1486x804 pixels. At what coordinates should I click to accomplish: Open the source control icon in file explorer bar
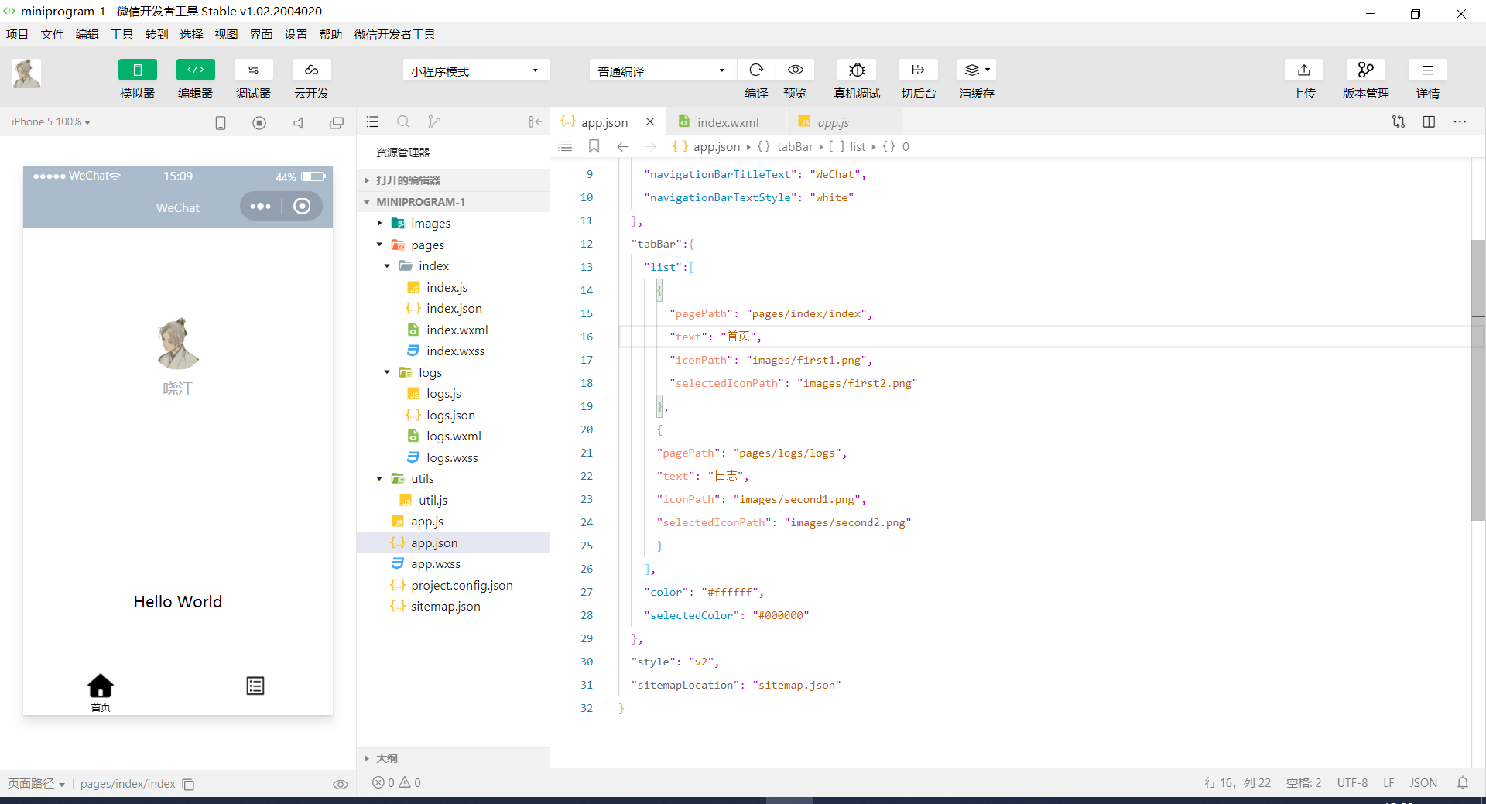(x=433, y=122)
